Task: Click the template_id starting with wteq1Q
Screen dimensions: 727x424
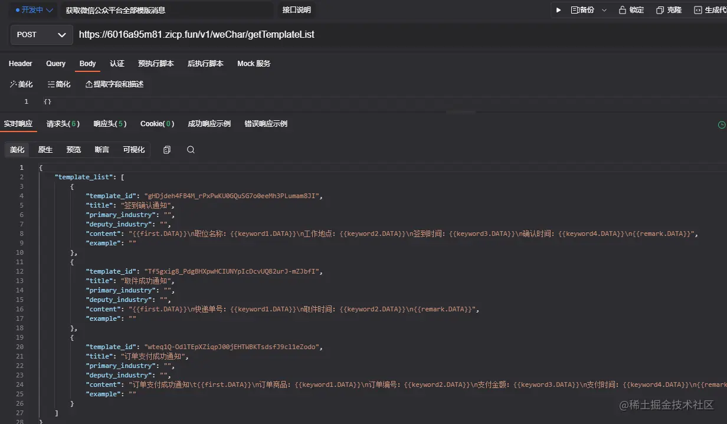Action: coord(232,347)
